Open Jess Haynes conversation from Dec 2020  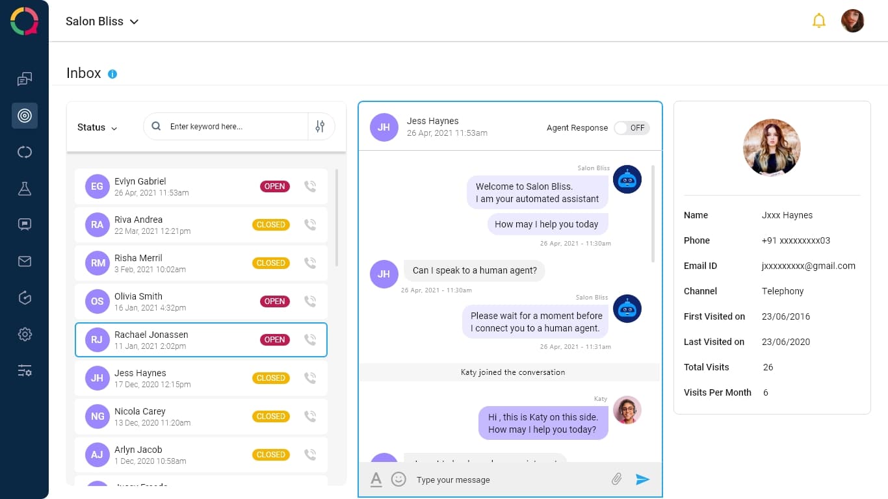(201, 378)
